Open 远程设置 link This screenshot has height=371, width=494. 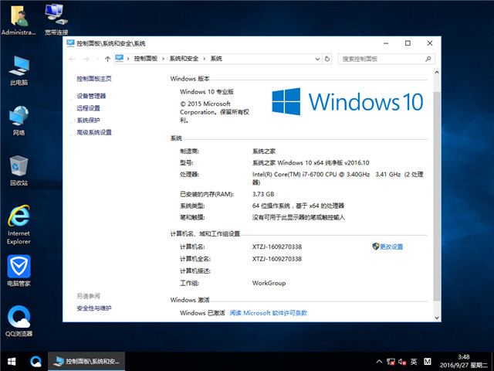point(89,108)
